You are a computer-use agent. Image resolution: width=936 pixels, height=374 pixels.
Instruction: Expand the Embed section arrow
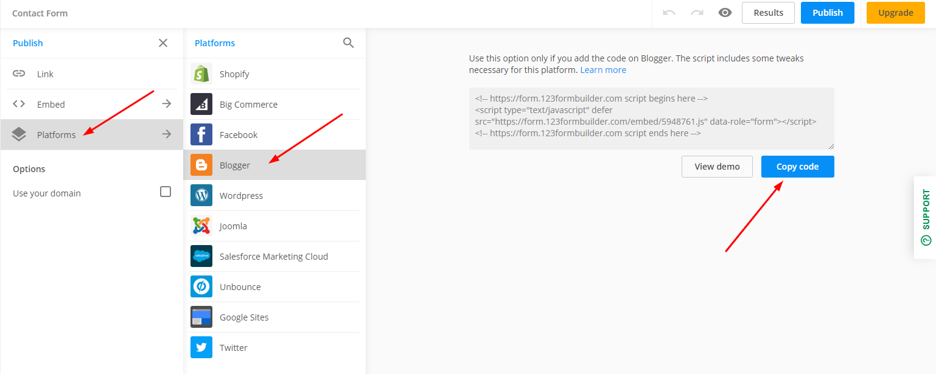pyautogui.click(x=166, y=103)
